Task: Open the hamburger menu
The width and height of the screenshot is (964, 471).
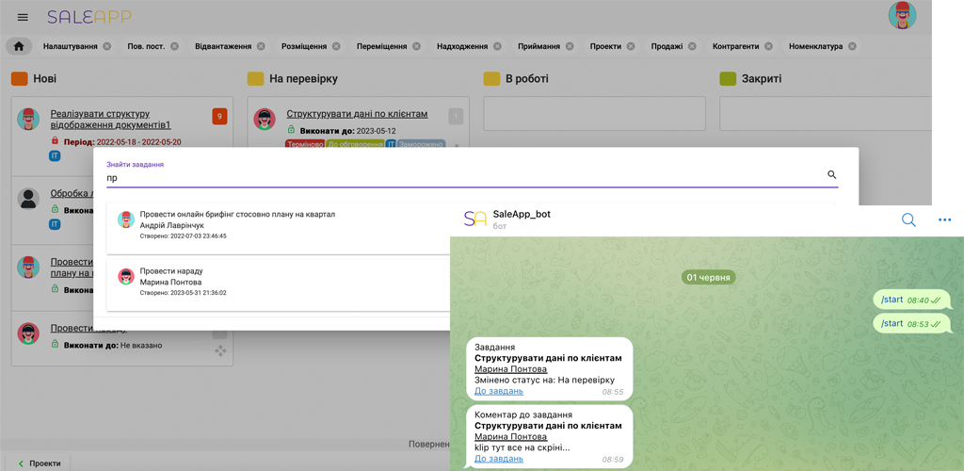Action: [23, 17]
